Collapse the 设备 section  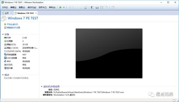click(x=3, y=34)
